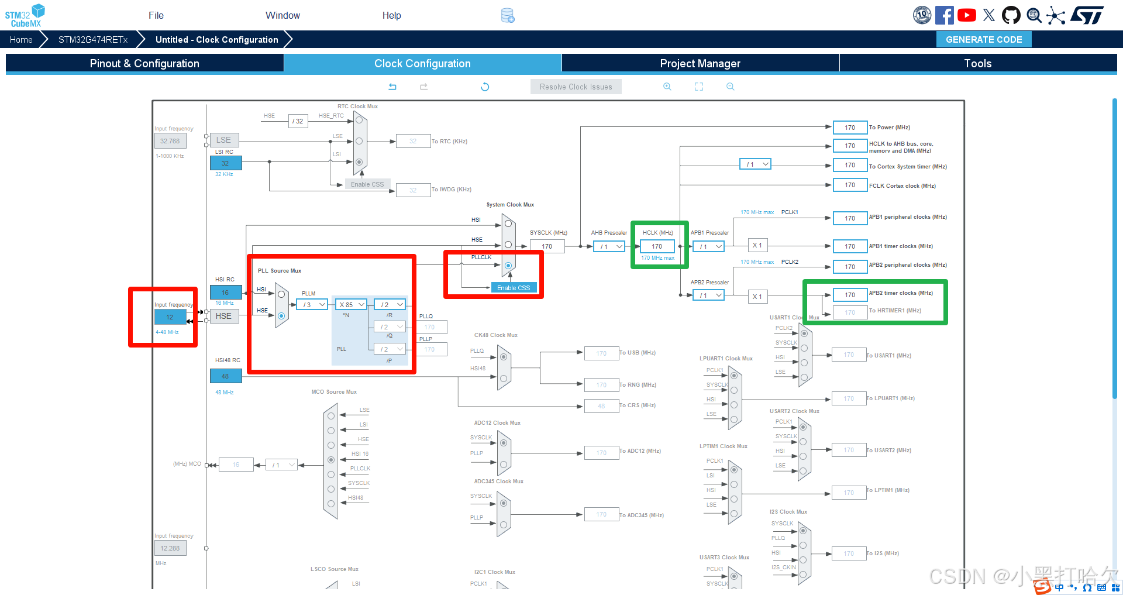Open the AHB Prescaler dropdown

609,247
